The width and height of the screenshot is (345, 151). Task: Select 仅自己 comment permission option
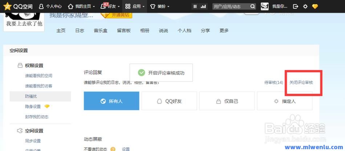[x=227, y=101]
